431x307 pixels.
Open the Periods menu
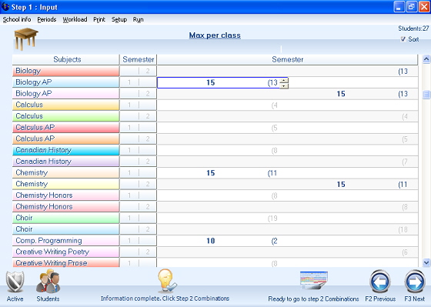point(47,19)
